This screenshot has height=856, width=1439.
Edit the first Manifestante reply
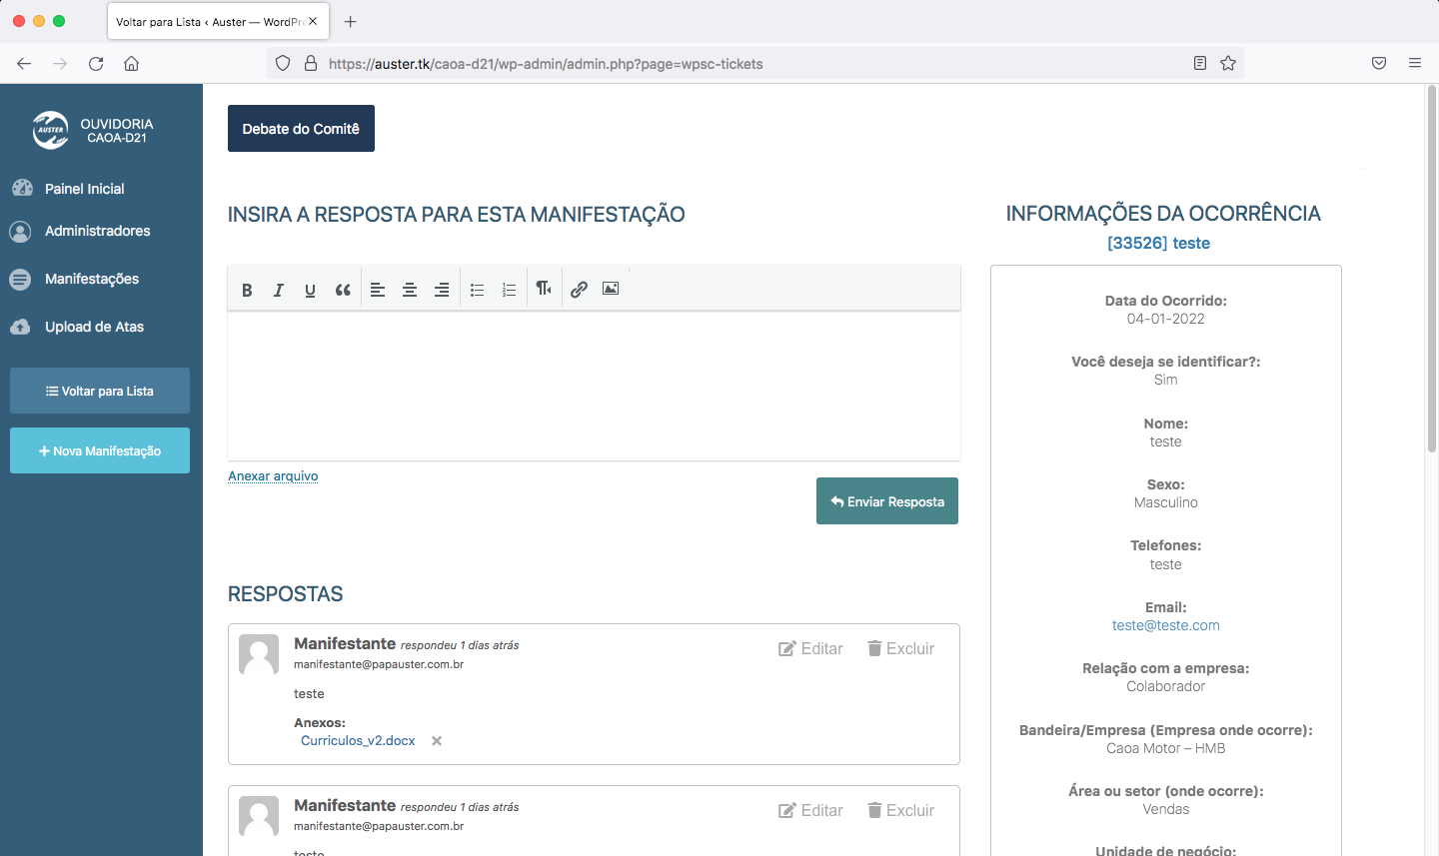point(810,648)
